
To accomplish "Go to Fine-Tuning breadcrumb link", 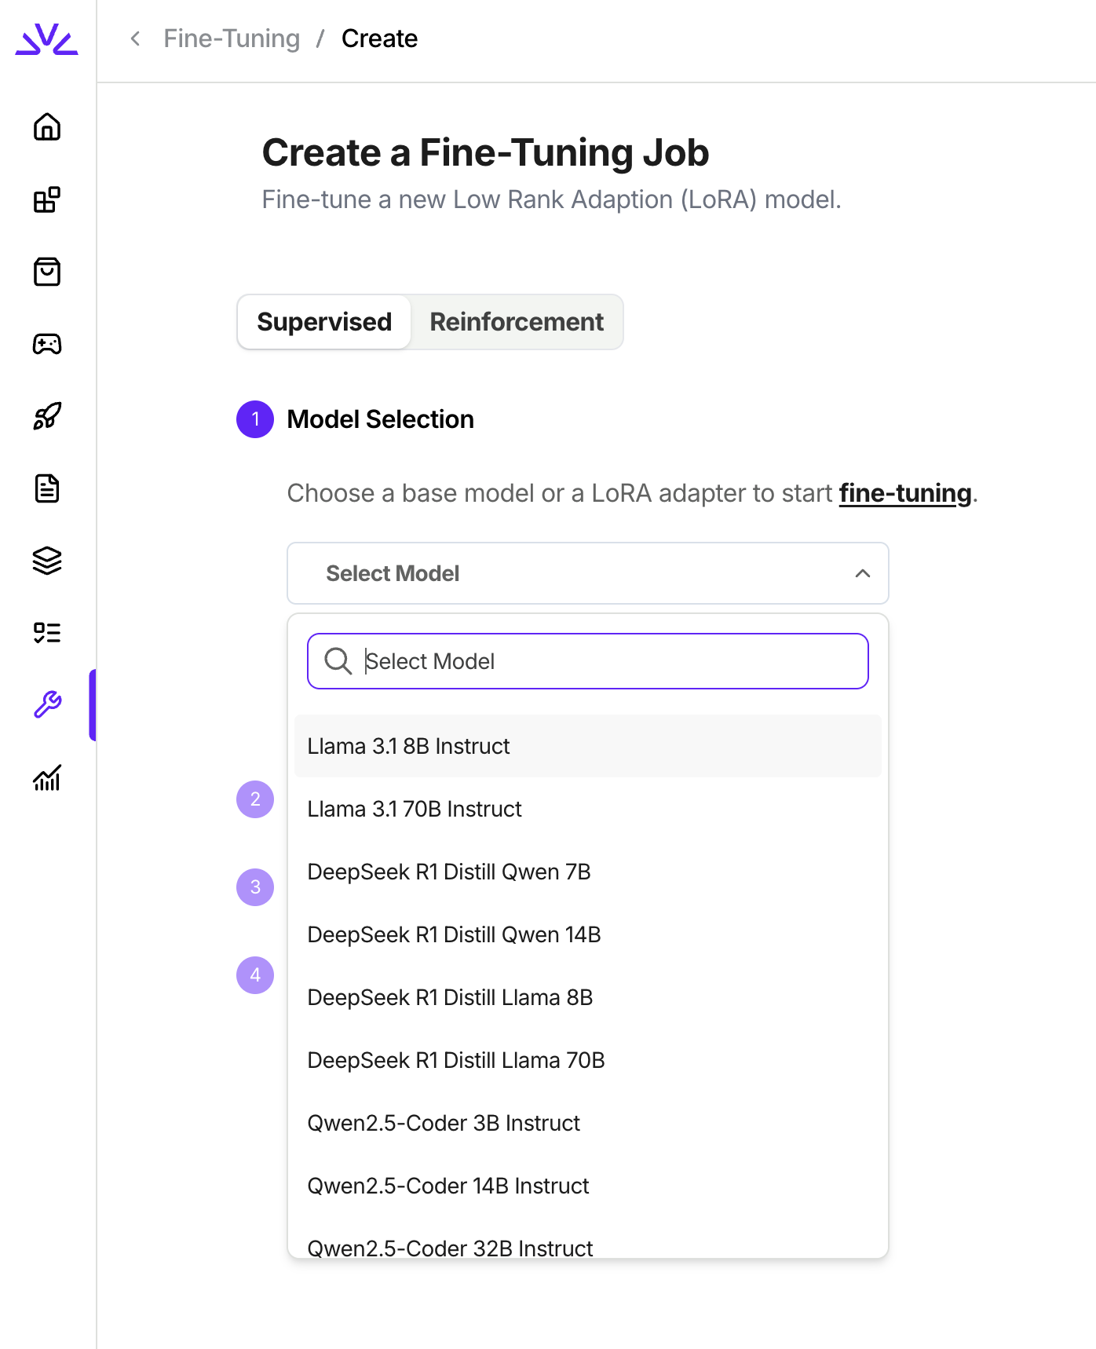I will coord(232,38).
